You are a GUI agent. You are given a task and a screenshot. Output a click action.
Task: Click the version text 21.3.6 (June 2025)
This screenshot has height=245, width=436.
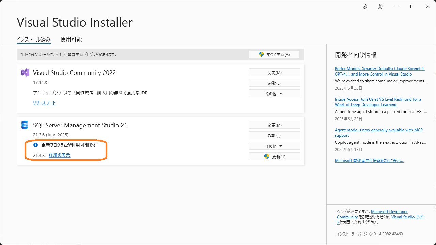tap(51, 135)
